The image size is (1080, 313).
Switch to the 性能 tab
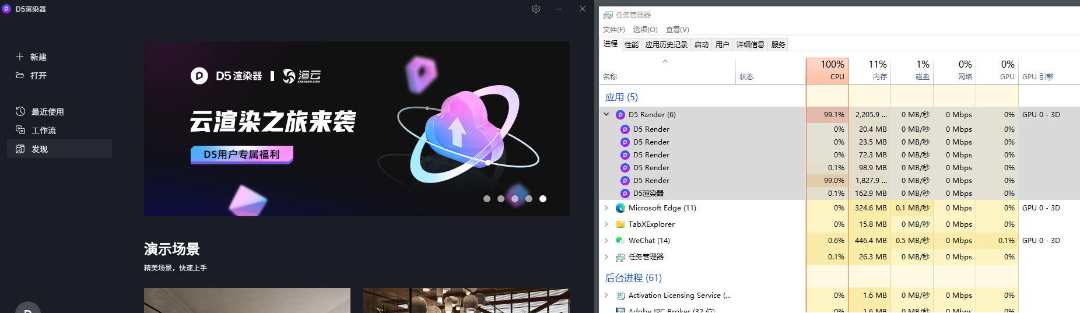coord(632,44)
